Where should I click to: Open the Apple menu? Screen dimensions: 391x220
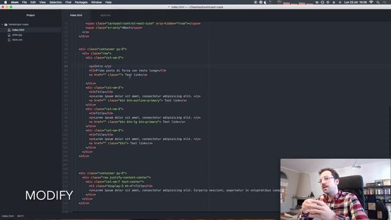click(x=5, y=2)
